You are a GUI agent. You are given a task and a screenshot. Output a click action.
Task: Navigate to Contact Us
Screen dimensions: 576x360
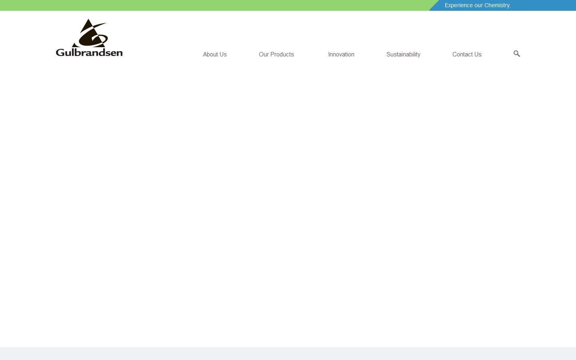click(467, 54)
